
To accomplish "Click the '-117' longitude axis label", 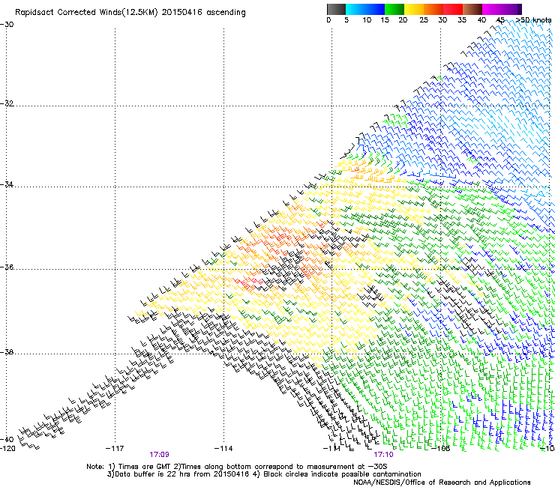I will coord(115,449).
